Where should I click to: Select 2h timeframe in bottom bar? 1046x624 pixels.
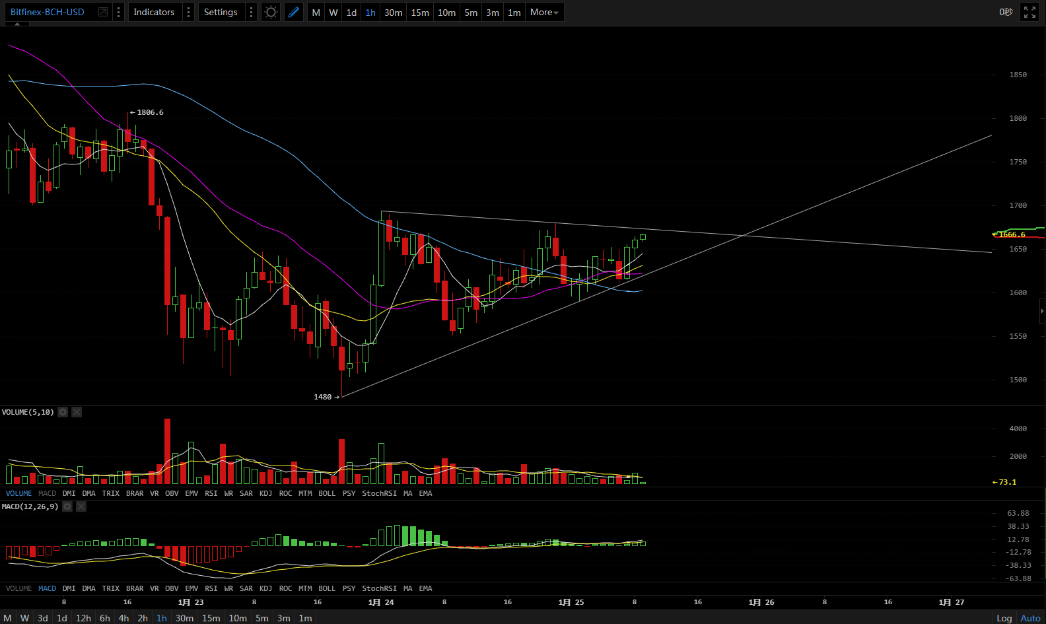143,618
